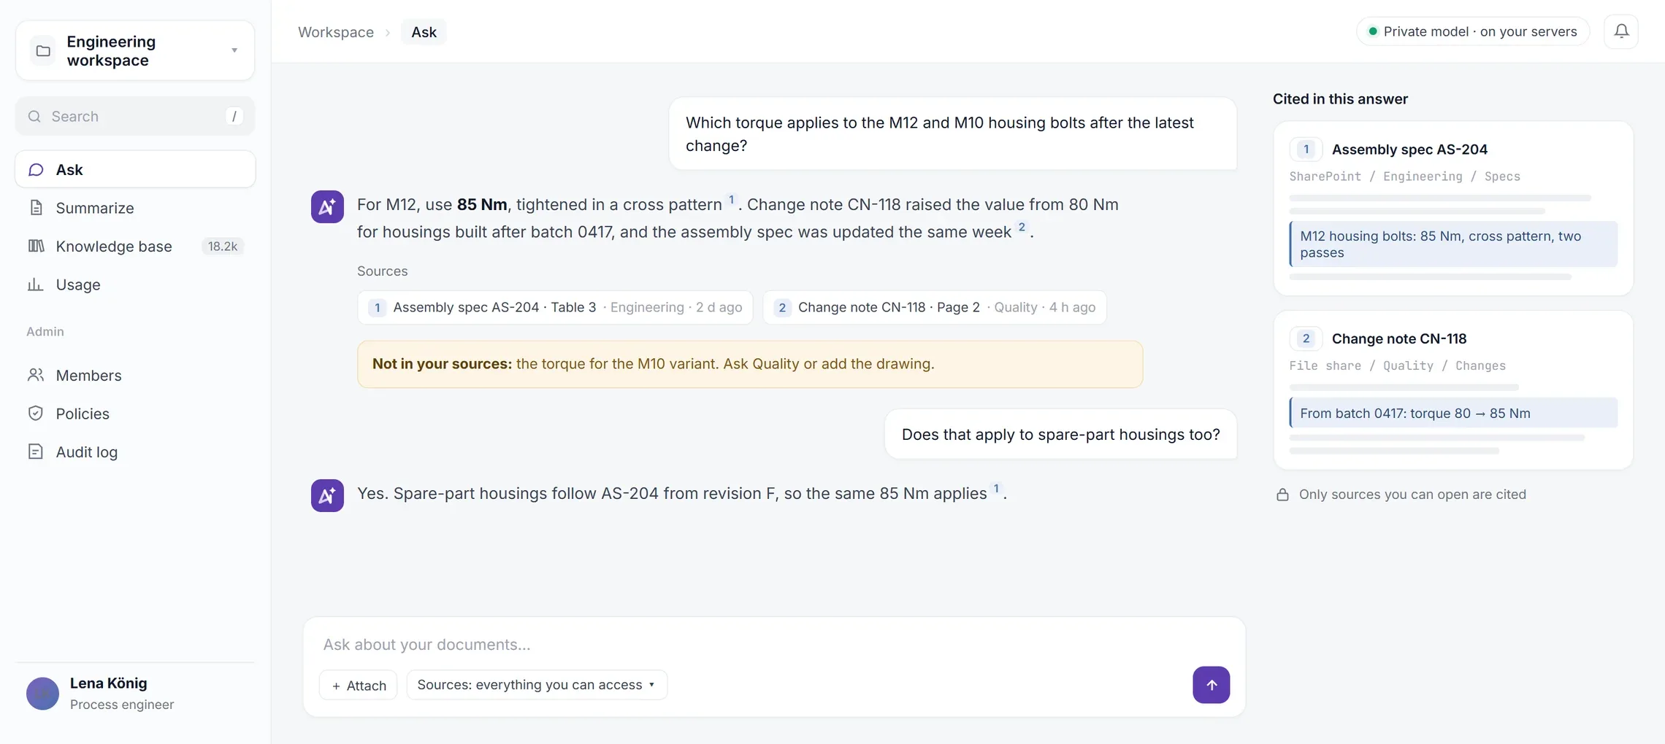Open Summarize from the sidebar
This screenshot has height=744, width=1665.
tap(135, 208)
